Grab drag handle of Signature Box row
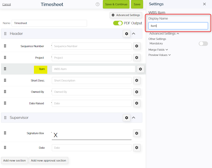Viewport: 212px width, 168px height. click(x=5, y=133)
